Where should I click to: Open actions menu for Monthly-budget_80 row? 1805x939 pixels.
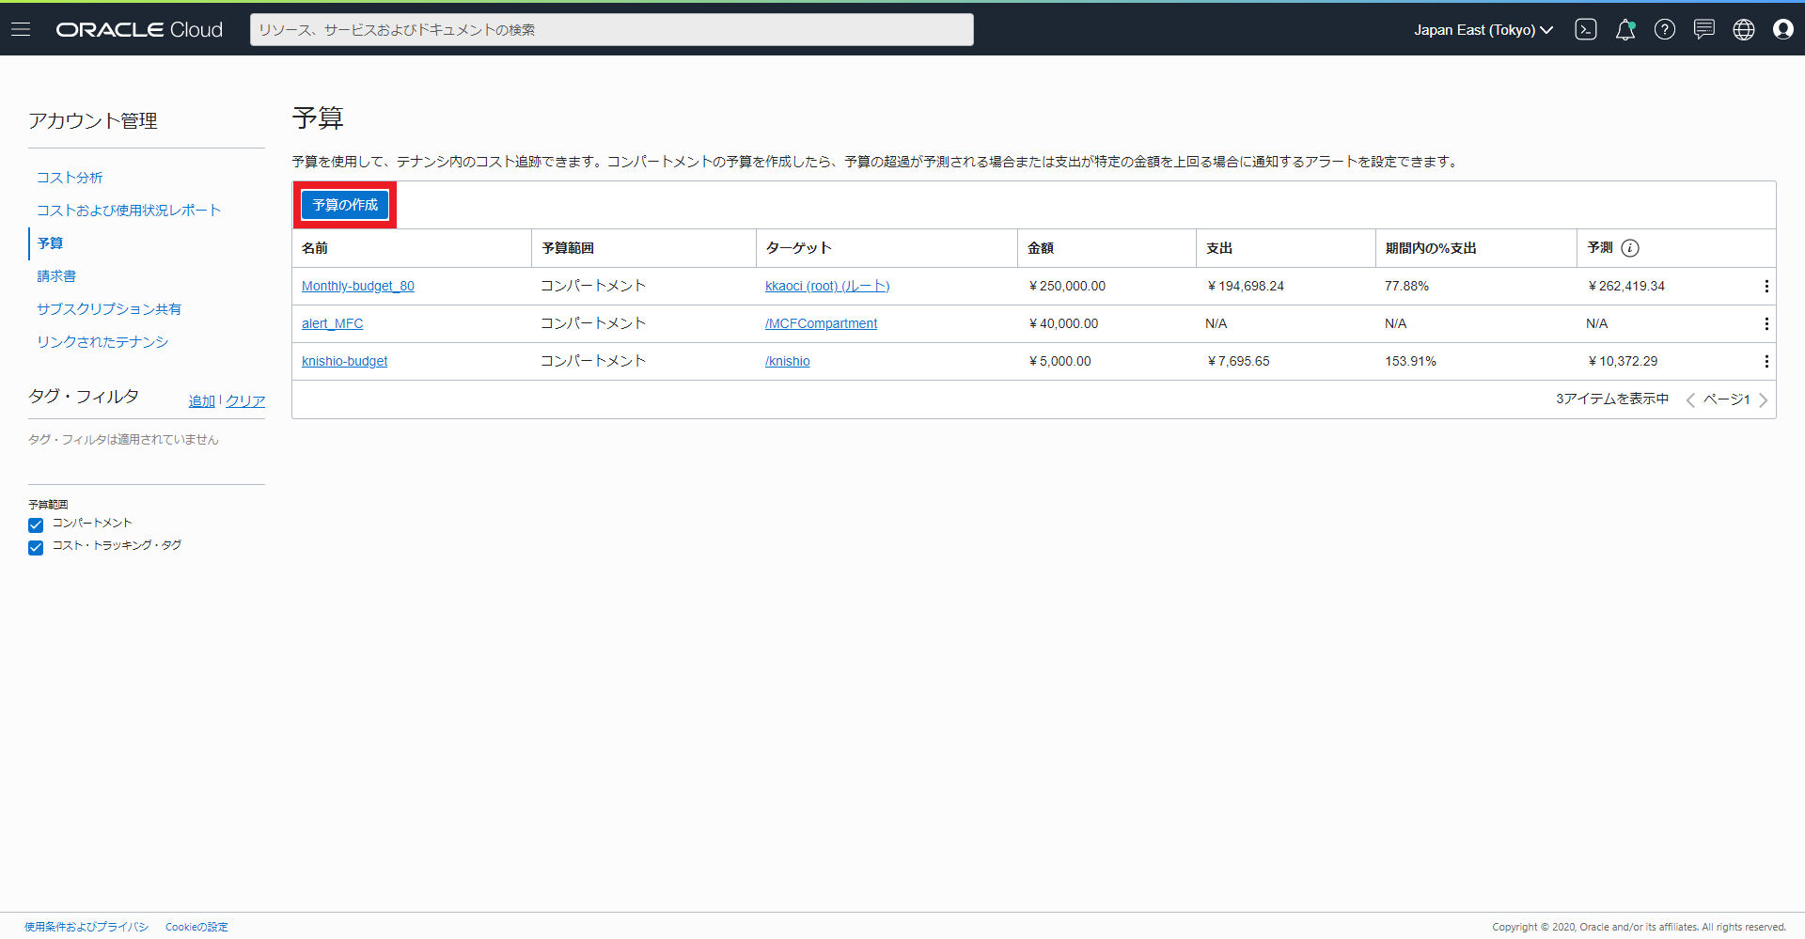(x=1766, y=287)
